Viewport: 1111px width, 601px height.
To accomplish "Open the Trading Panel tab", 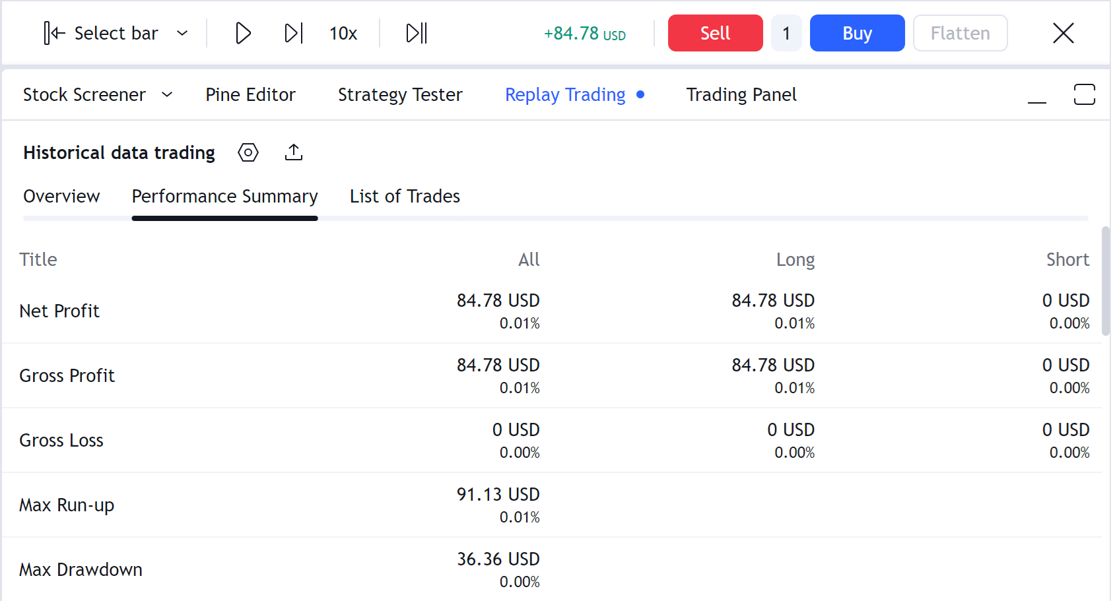I will 741,94.
